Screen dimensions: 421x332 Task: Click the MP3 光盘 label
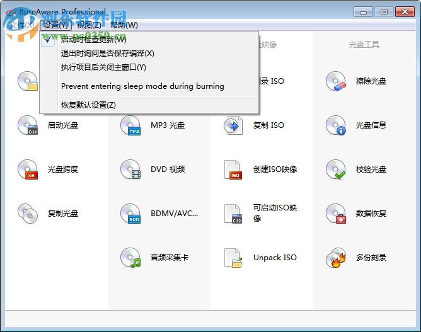(168, 125)
